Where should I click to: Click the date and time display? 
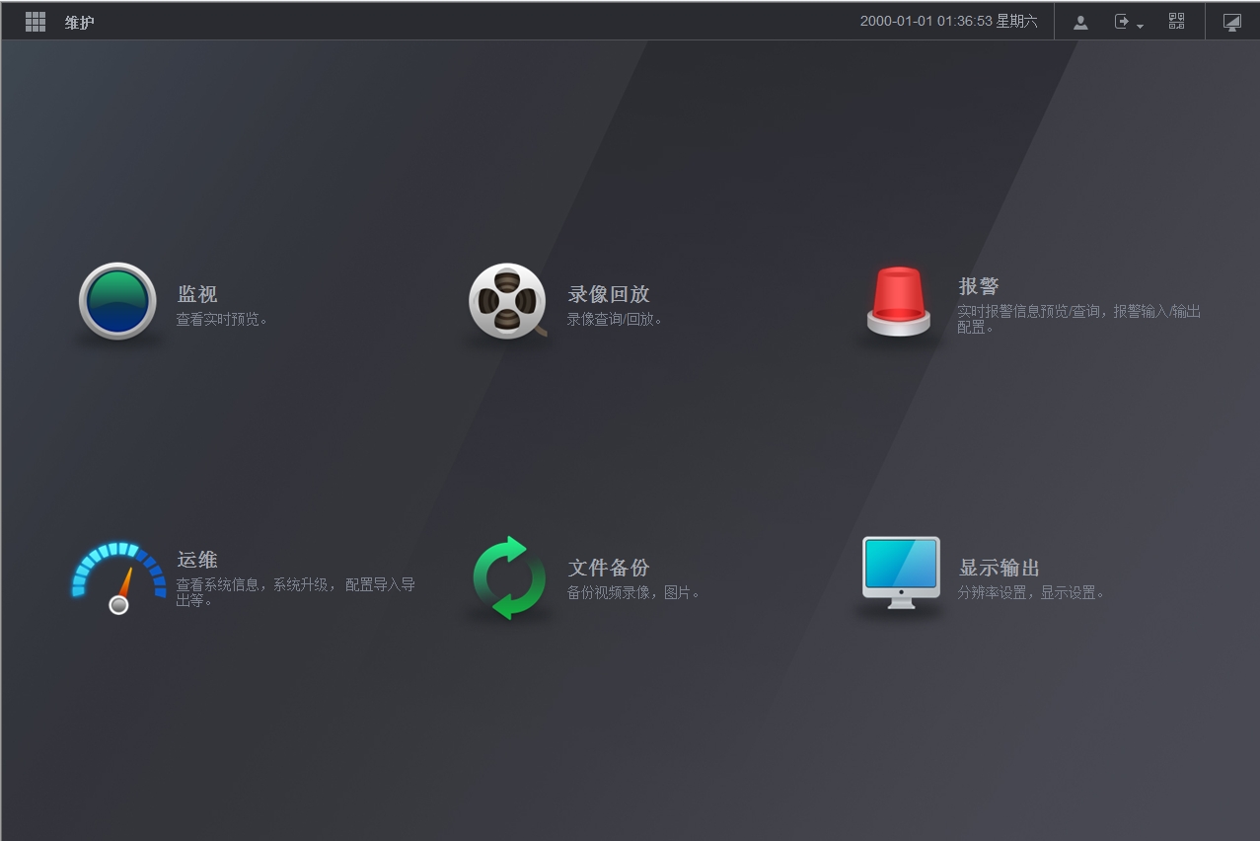pyautogui.click(x=948, y=22)
